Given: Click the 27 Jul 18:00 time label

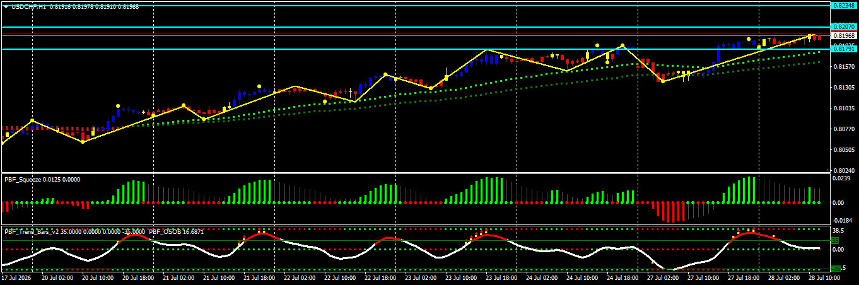Looking at the screenshot, I should click(x=744, y=277).
